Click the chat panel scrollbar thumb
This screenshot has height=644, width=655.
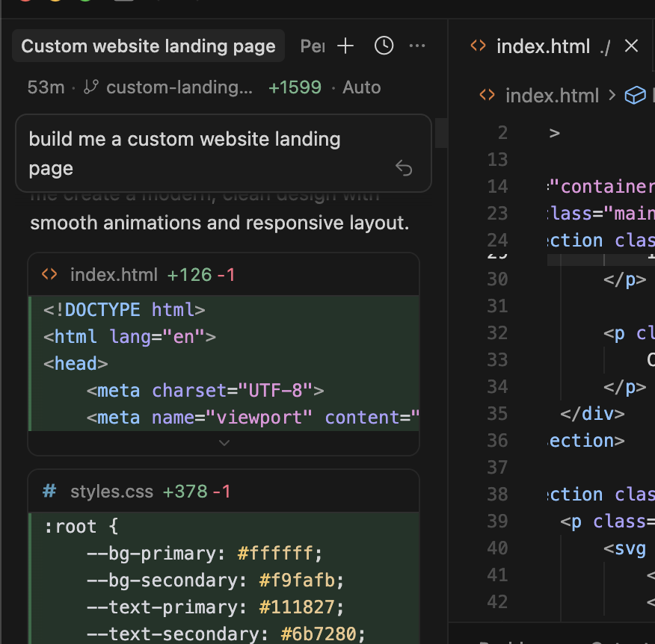(441, 133)
